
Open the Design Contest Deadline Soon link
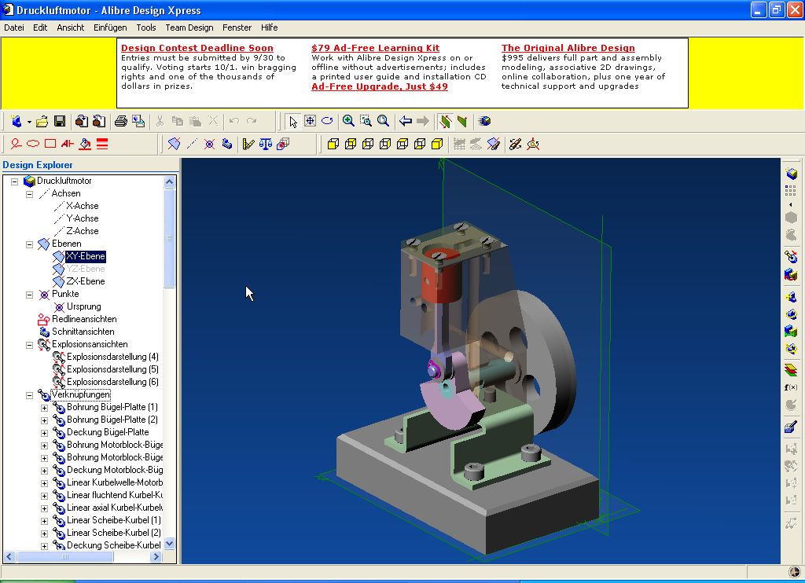pyautogui.click(x=197, y=48)
